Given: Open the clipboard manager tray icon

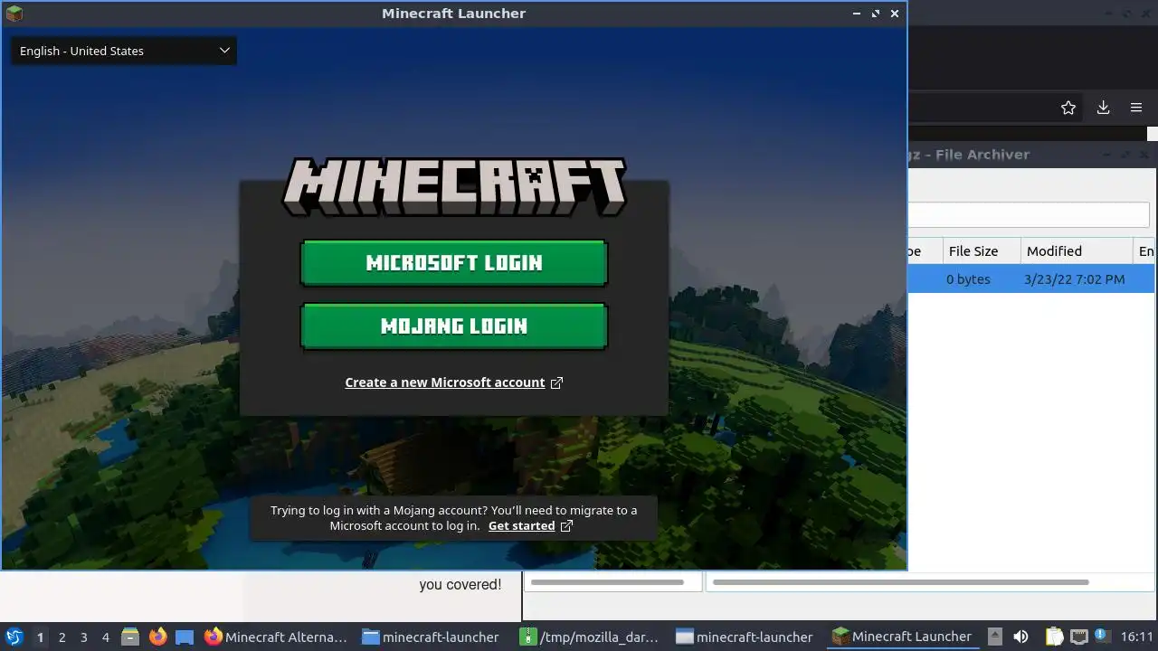Looking at the screenshot, I should 1054,637.
